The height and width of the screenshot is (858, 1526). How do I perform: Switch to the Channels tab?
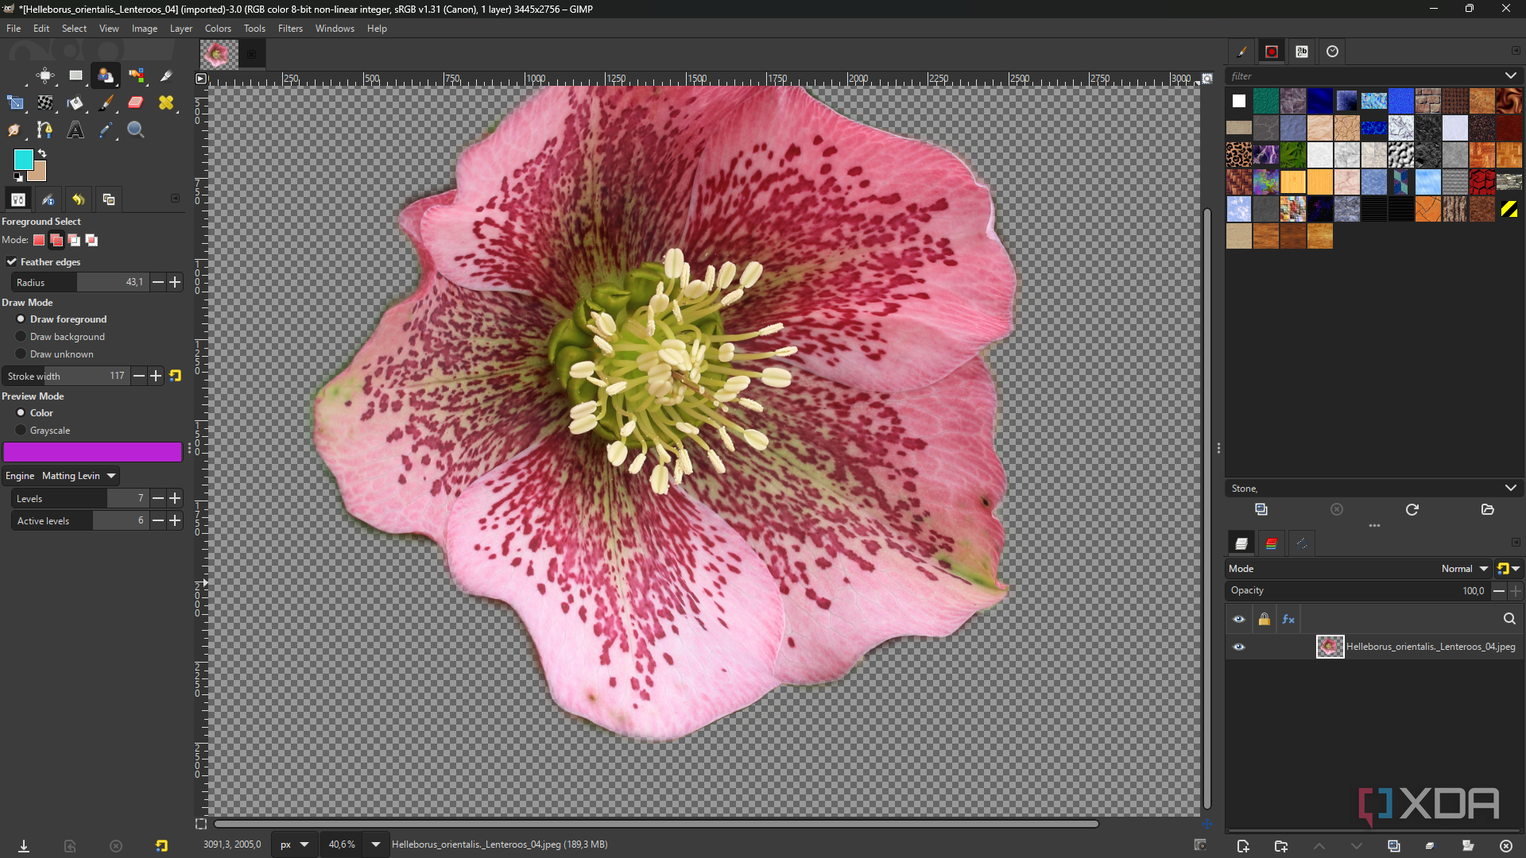pyautogui.click(x=1271, y=543)
